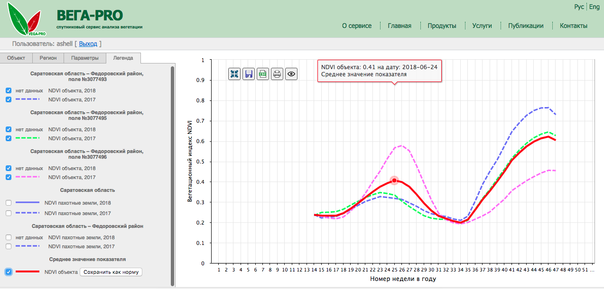Open the Продукты menu item
The image size is (604, 289).
pyautogui.click(x=442, y=26)
